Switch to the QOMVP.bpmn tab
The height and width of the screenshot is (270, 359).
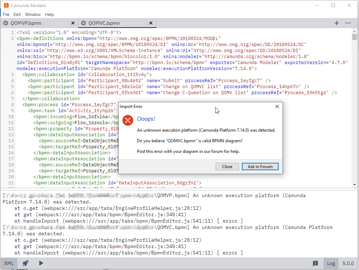[x=26, y=23]
